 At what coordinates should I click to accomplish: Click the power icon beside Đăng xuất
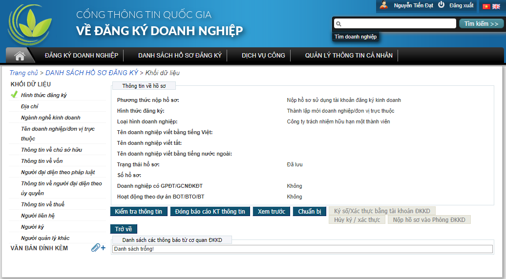coord(441,5)
